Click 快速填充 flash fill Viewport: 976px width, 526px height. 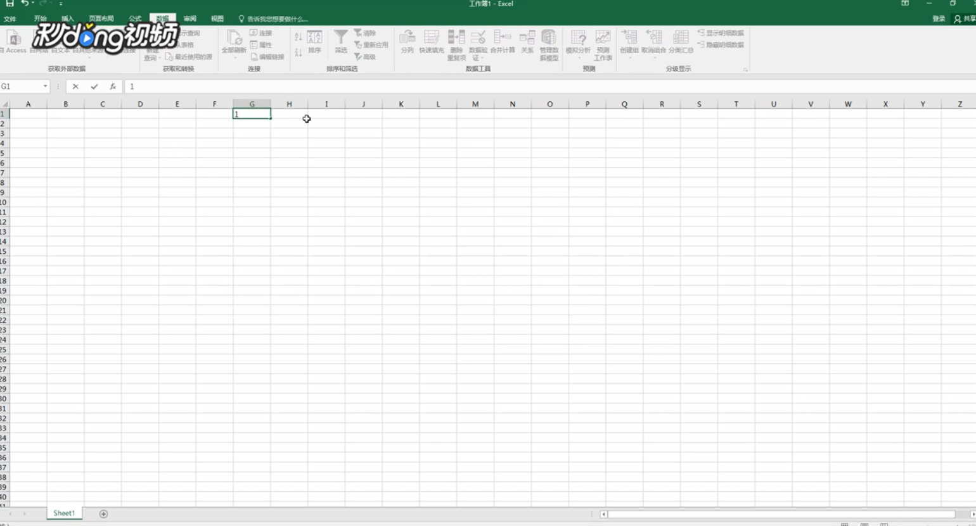[432, 42]
